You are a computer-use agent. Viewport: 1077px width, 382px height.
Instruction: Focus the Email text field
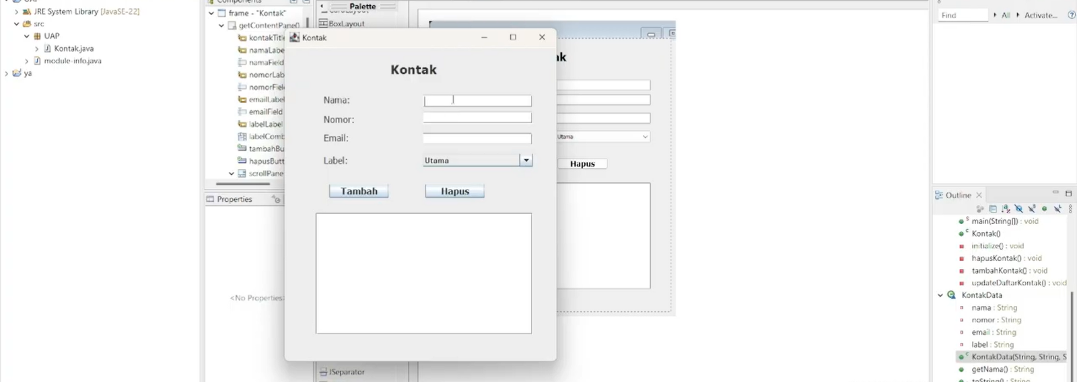pyautogui.click(x=477, y=139)
